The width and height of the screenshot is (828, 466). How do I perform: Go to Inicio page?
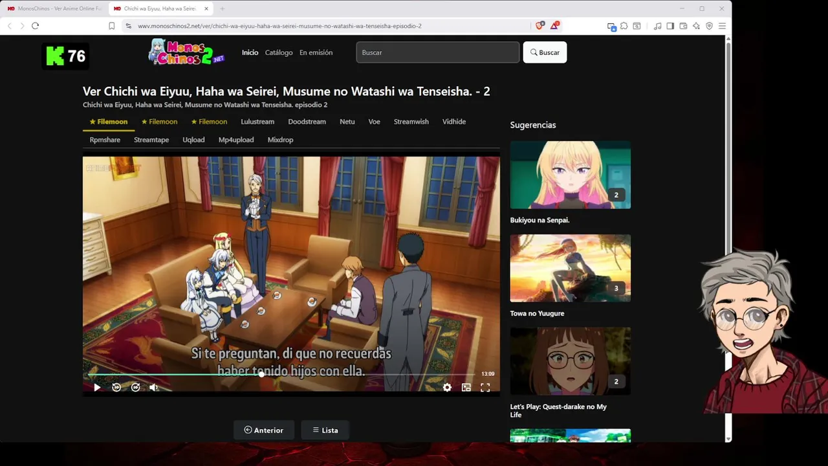click(250, 52)
